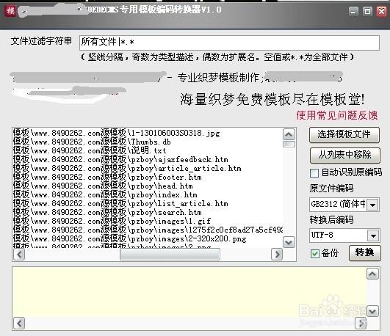
Task: Select the images\1275f2c0cf8ad27a5cf49 row
Action: pos(148,230)
